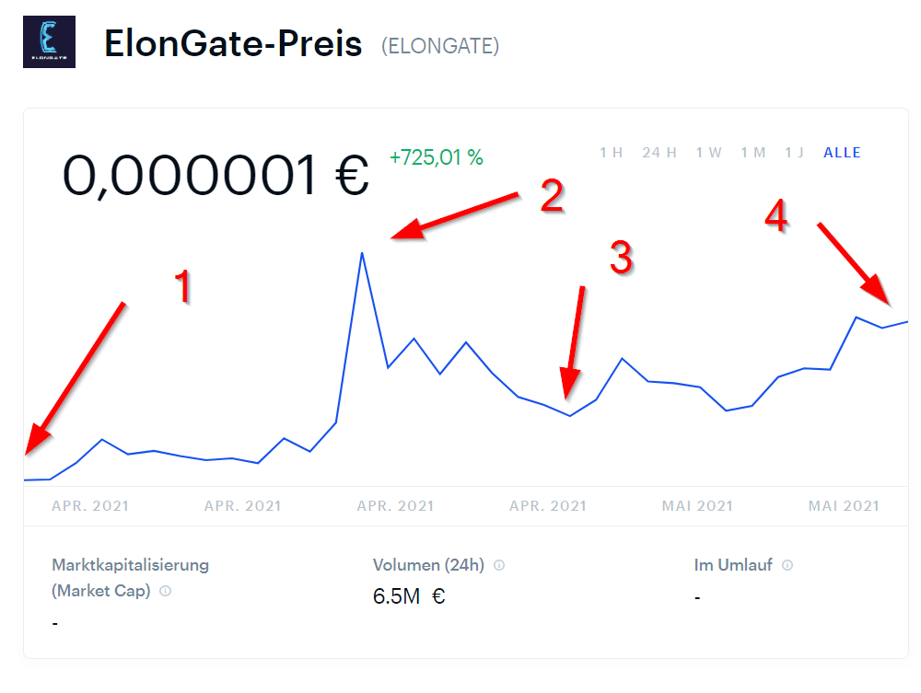
Task: Select the 1M time range
Action: [753, 153]
